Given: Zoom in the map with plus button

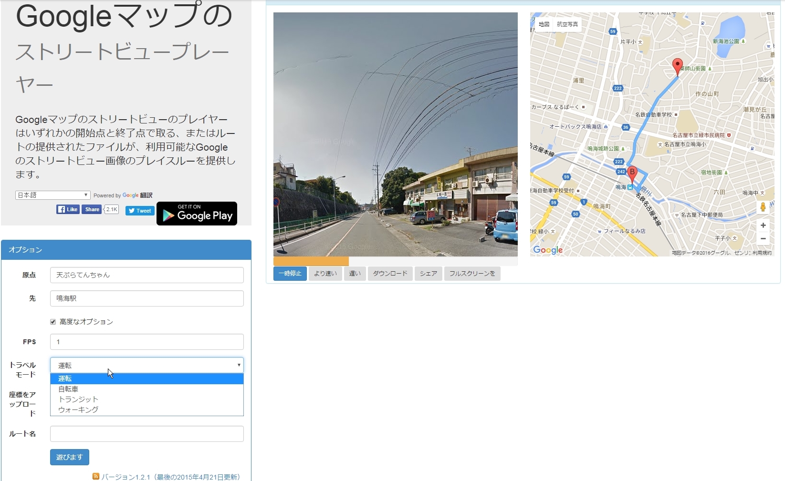Looking at the screenshot, I should 763,225.
